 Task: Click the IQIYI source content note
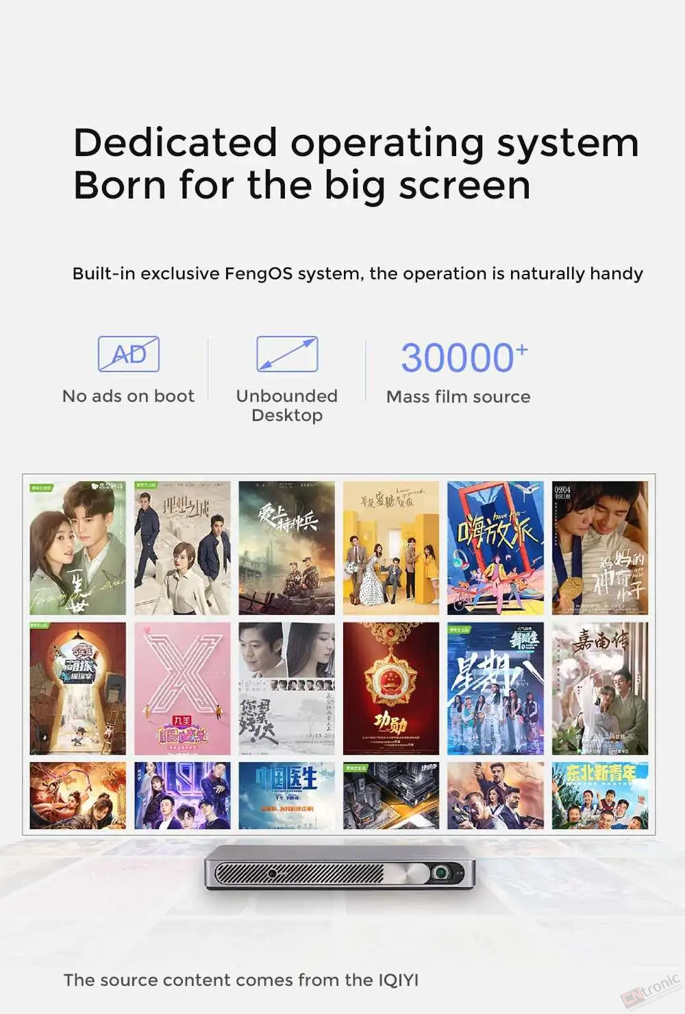241,980
